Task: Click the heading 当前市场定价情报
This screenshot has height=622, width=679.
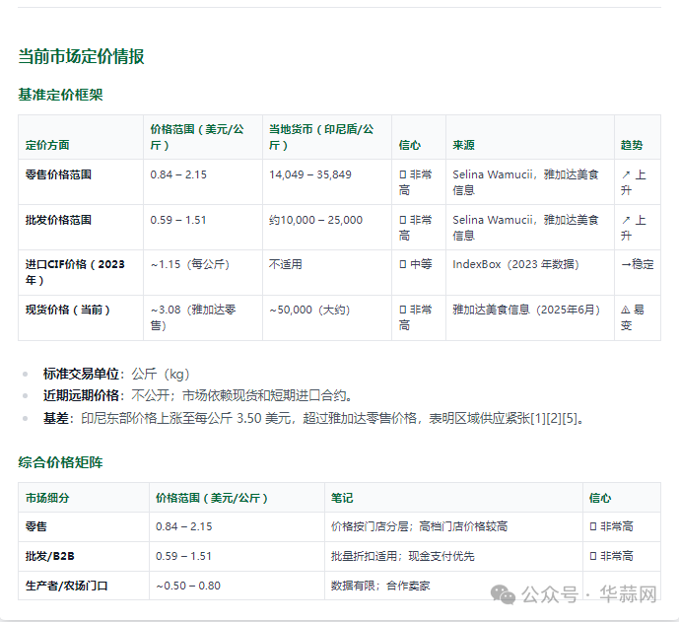Action: click(81, 57)
